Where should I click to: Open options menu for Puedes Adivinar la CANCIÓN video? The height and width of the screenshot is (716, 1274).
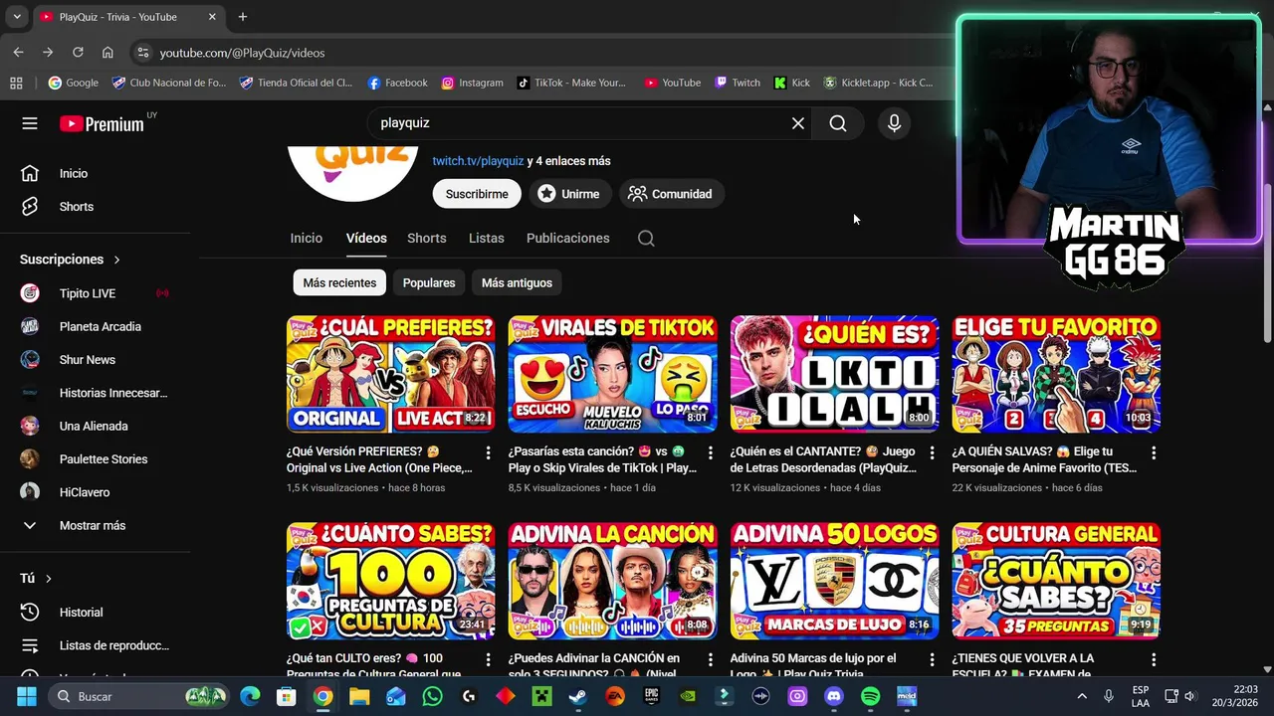tap(710, 659)
